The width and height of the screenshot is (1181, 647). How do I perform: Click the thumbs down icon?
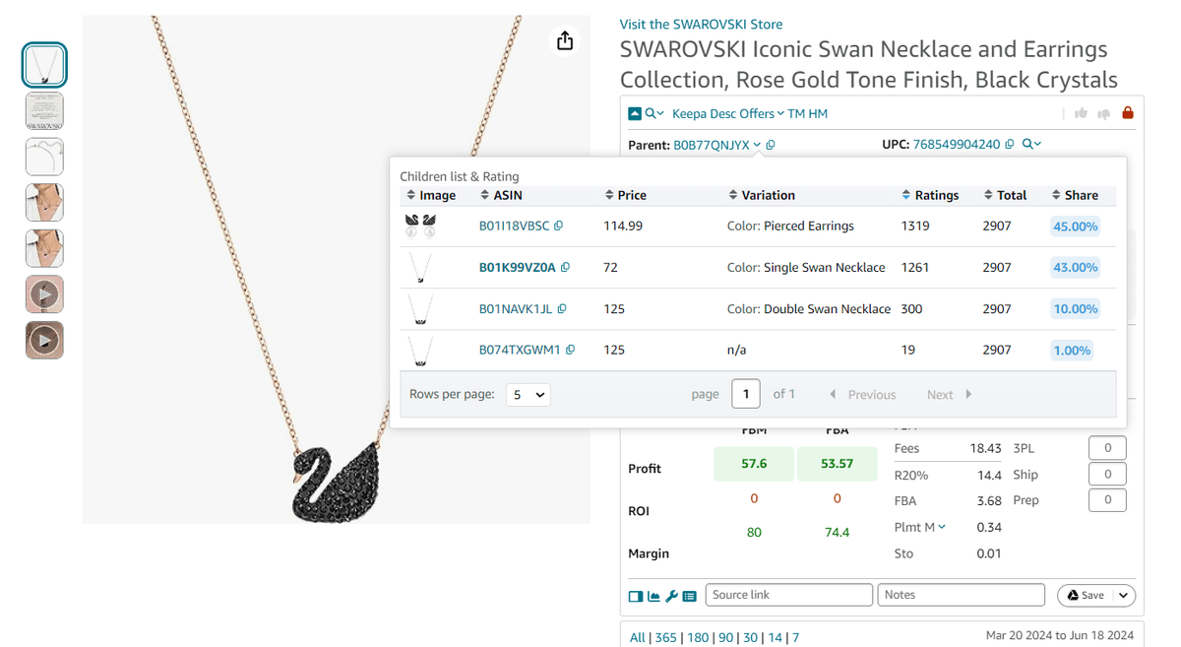(x=1104, y=114)
